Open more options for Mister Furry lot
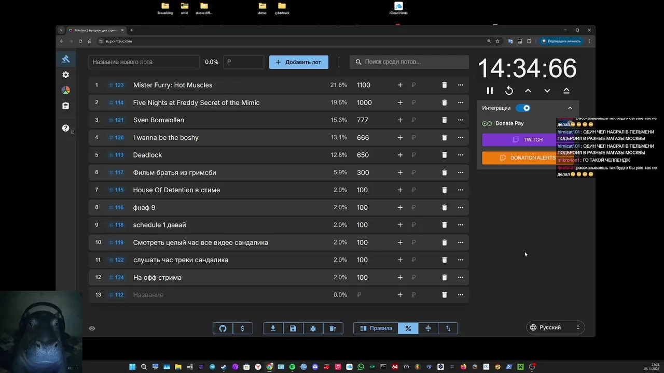The width and height of the screenshot is (664, 373). click(460, 85)
